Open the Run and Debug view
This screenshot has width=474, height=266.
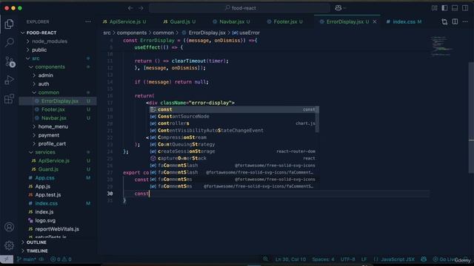point(9,80)
